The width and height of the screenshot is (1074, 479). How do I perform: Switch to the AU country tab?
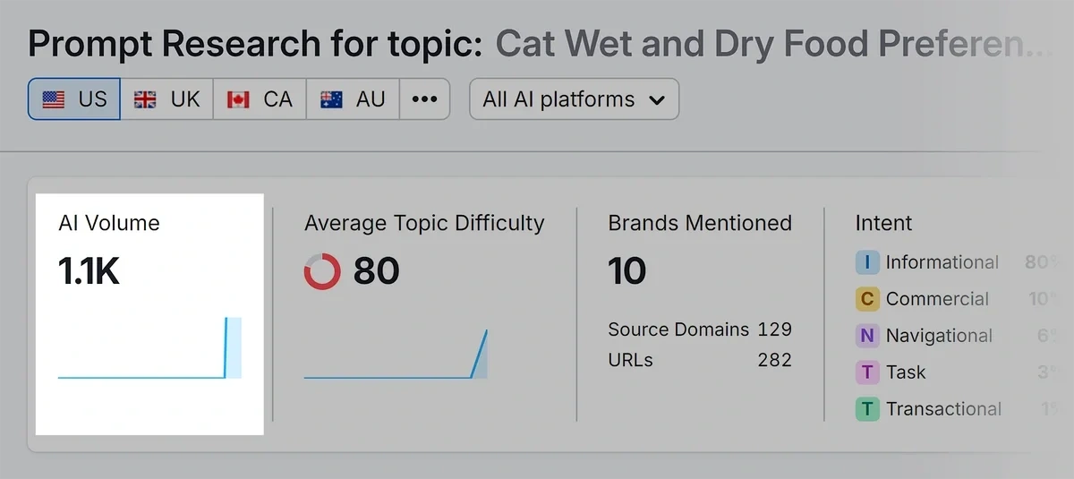tap(353, 99)
